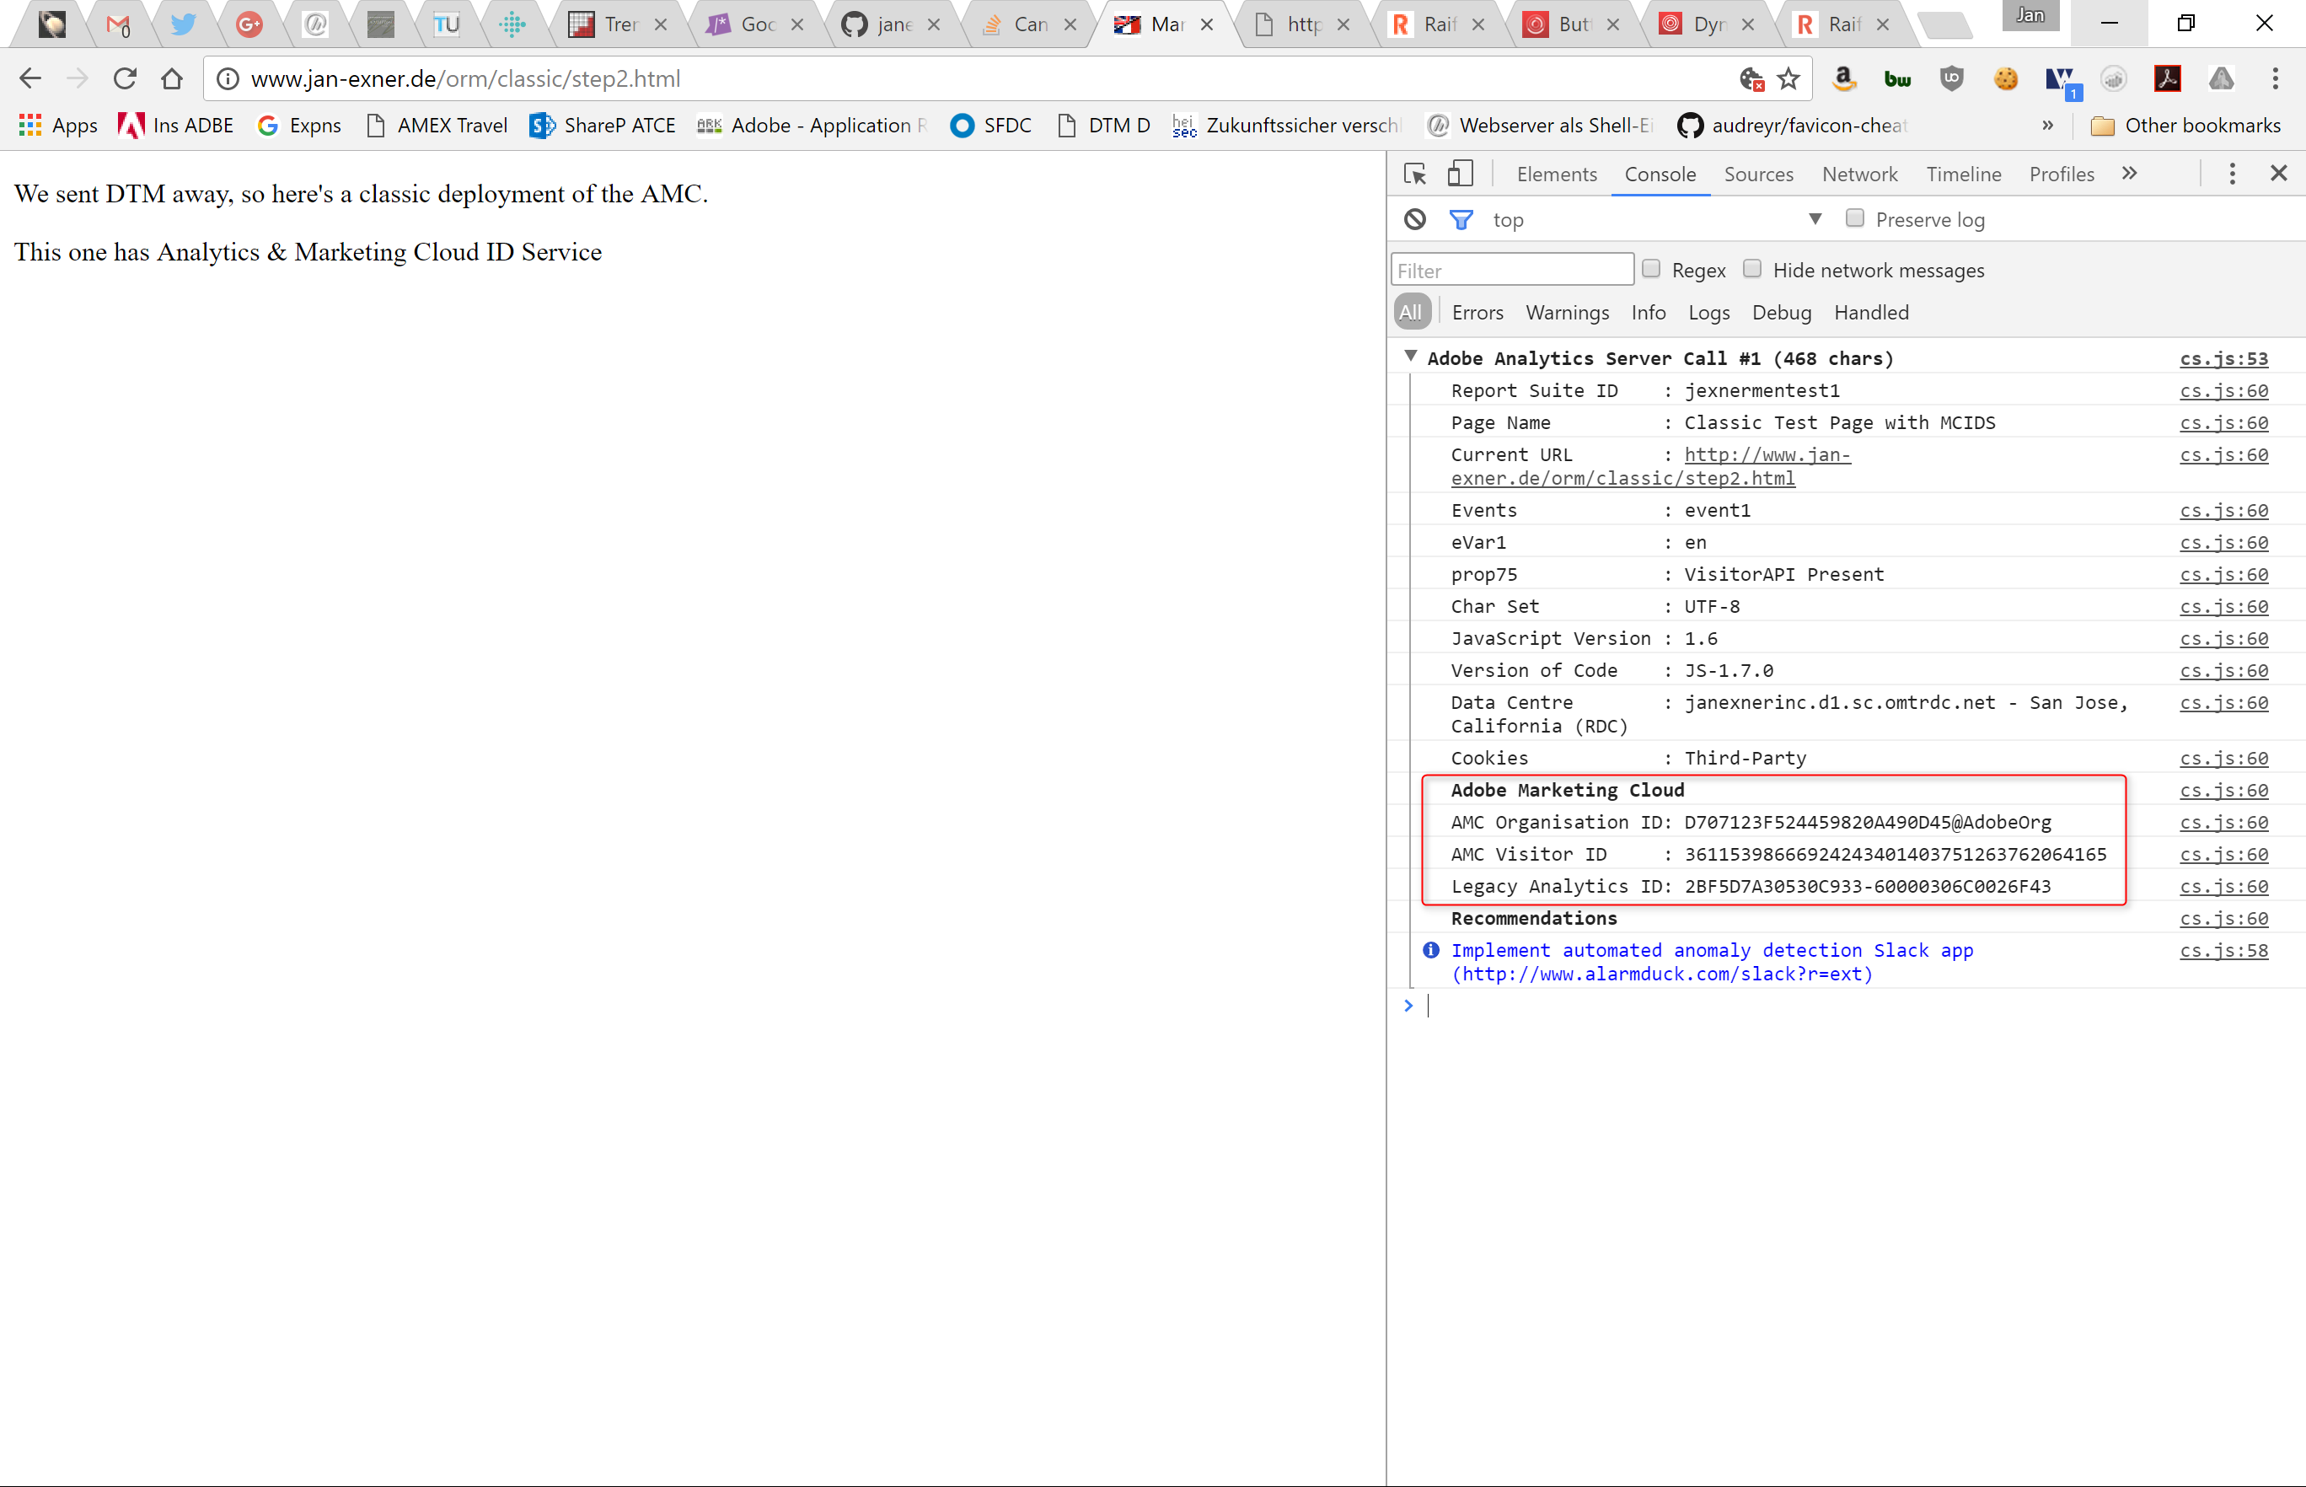2306x1487 pixels.
Task: Collapse the Adobe Analytics Server Call group
Action: [x=1410, y=357]
